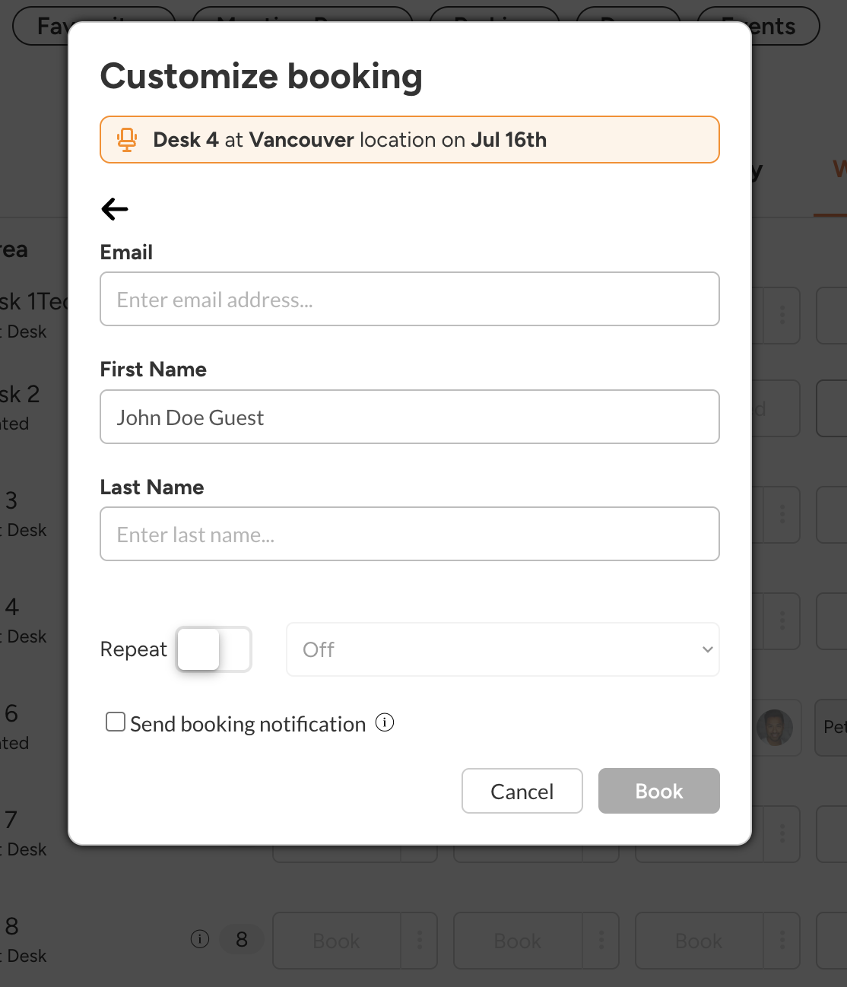Click the Cancel button
This screenshot has width=847, height=987.
[x=522, y=791]
